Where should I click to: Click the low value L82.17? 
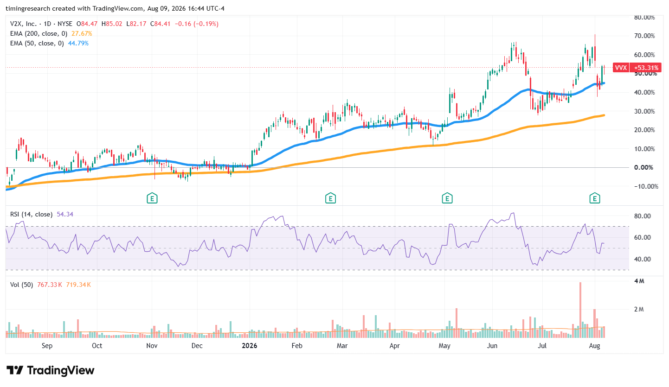pyautogui.click(x=136, y=24)
